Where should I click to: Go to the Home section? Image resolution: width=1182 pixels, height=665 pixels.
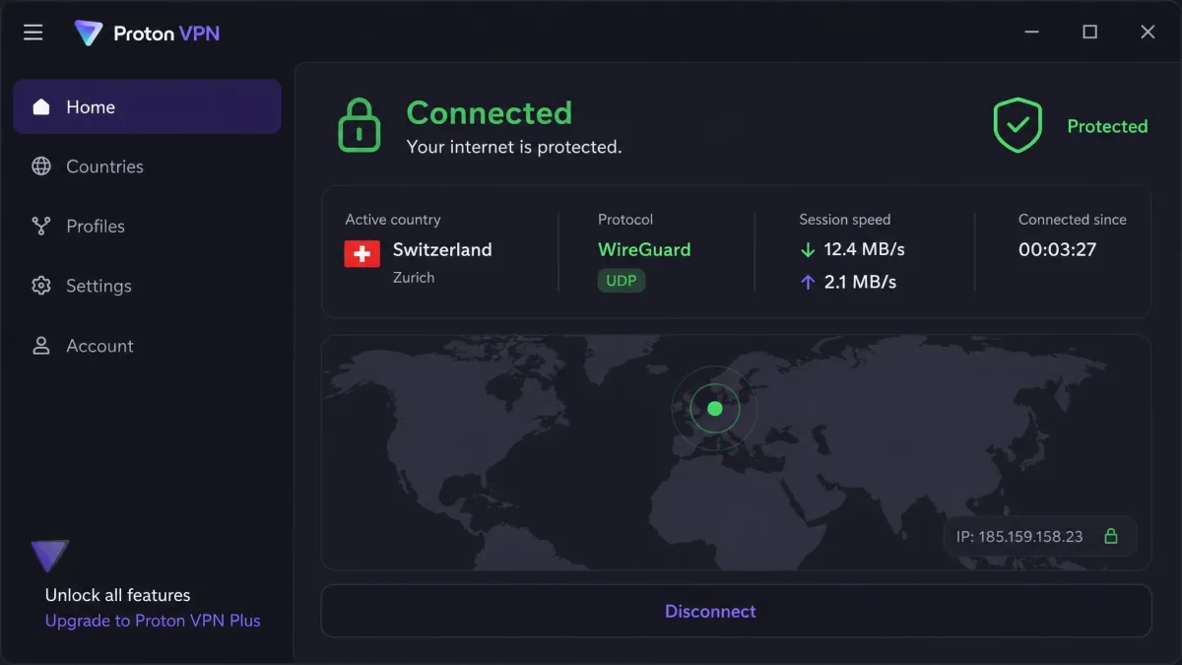tap(147, 106)
